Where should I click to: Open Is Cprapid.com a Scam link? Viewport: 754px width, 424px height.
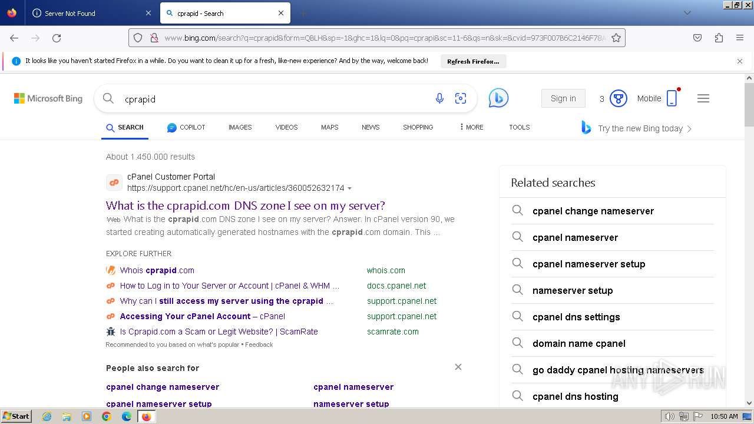219,332
